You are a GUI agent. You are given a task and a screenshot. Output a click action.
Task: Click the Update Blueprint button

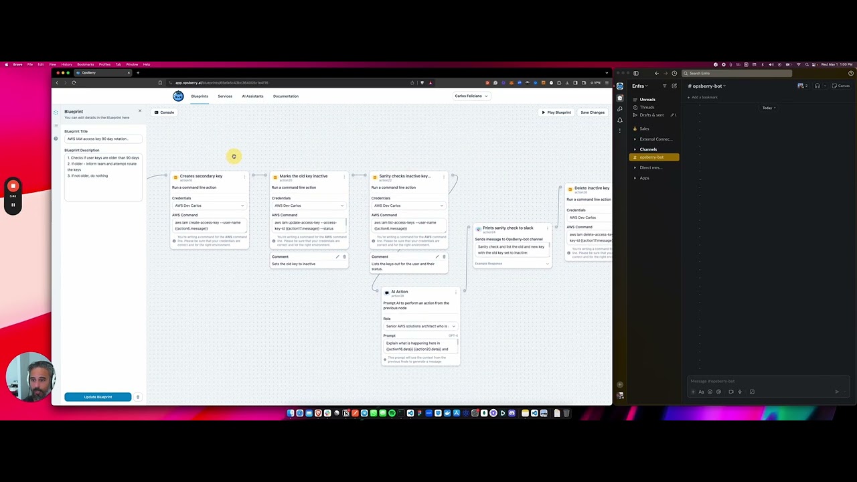point(98,397)
